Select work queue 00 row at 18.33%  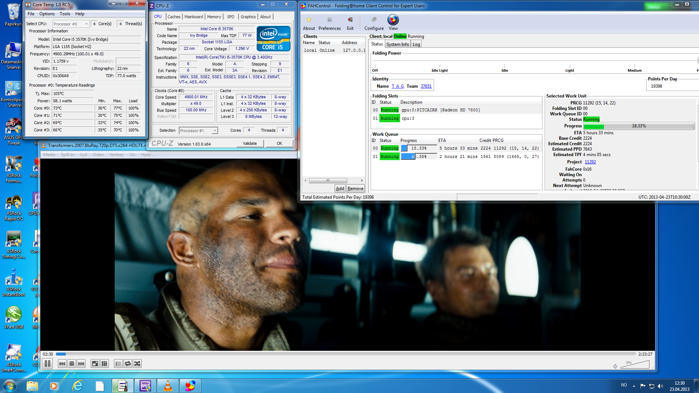[457, 148]
